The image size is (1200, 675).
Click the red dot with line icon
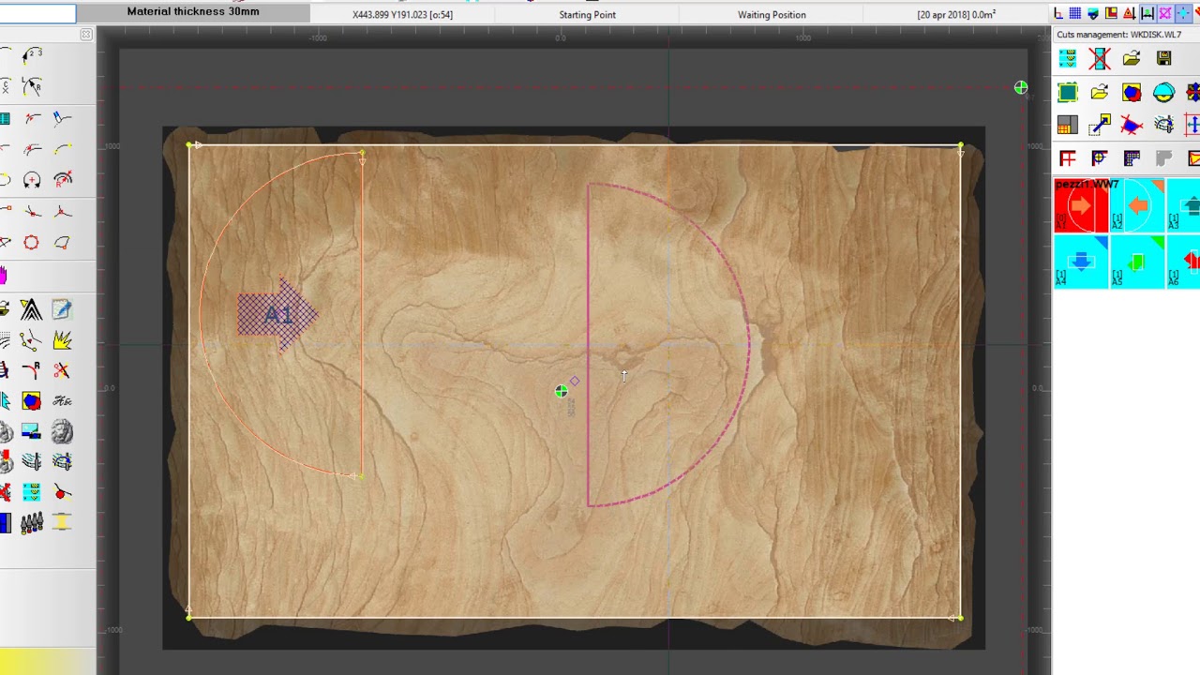[x=62, y=491]
